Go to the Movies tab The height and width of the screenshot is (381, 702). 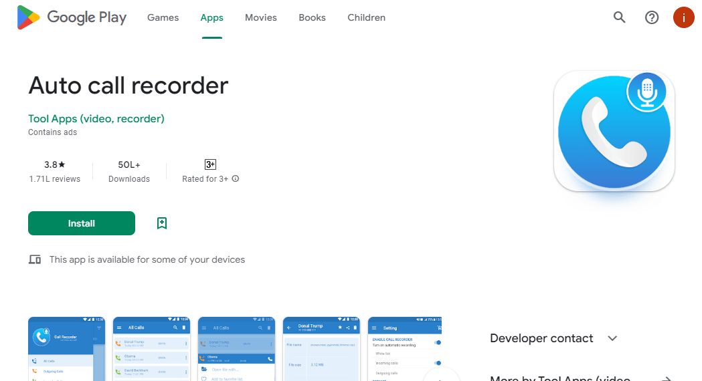click(260, 17)
